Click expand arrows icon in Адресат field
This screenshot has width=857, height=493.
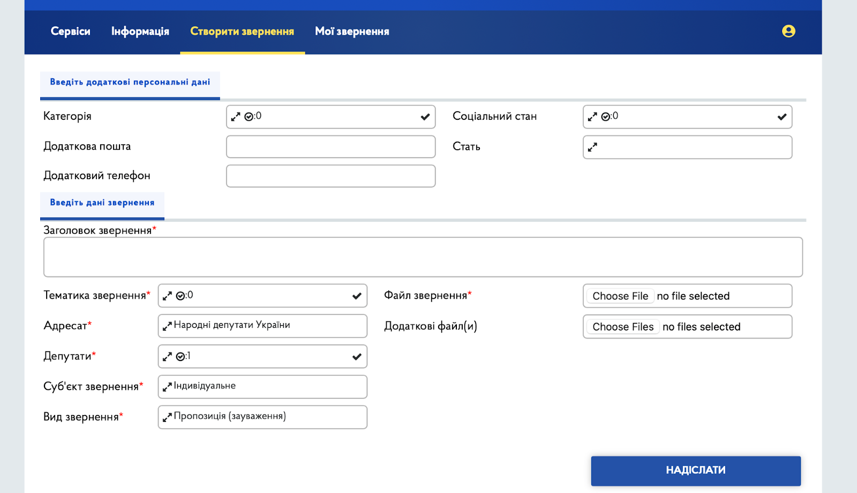coord(167,326)
